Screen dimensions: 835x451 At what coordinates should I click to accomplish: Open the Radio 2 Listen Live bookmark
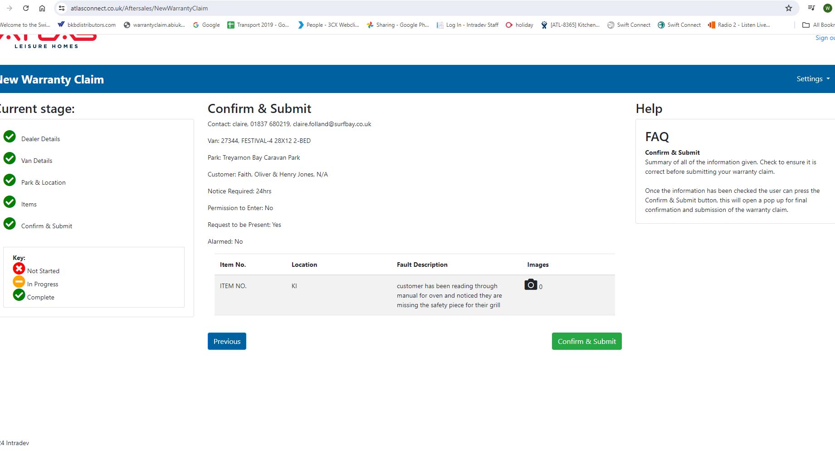click(x=739, y=25)
